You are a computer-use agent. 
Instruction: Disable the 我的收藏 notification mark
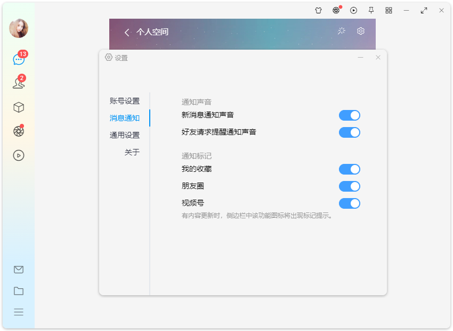[350, 169]
